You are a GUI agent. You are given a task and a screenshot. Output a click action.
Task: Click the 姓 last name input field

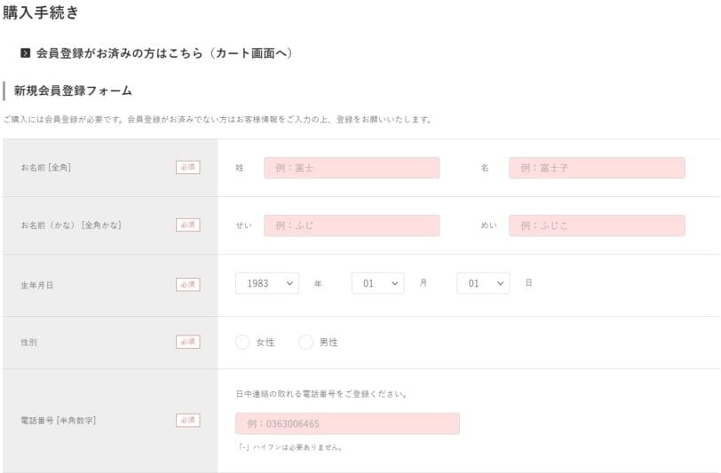point(352,168)
